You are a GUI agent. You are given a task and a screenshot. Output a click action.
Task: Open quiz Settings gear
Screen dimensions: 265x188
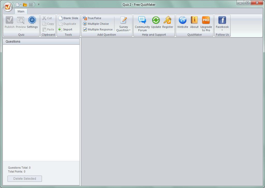coord(32,22)
